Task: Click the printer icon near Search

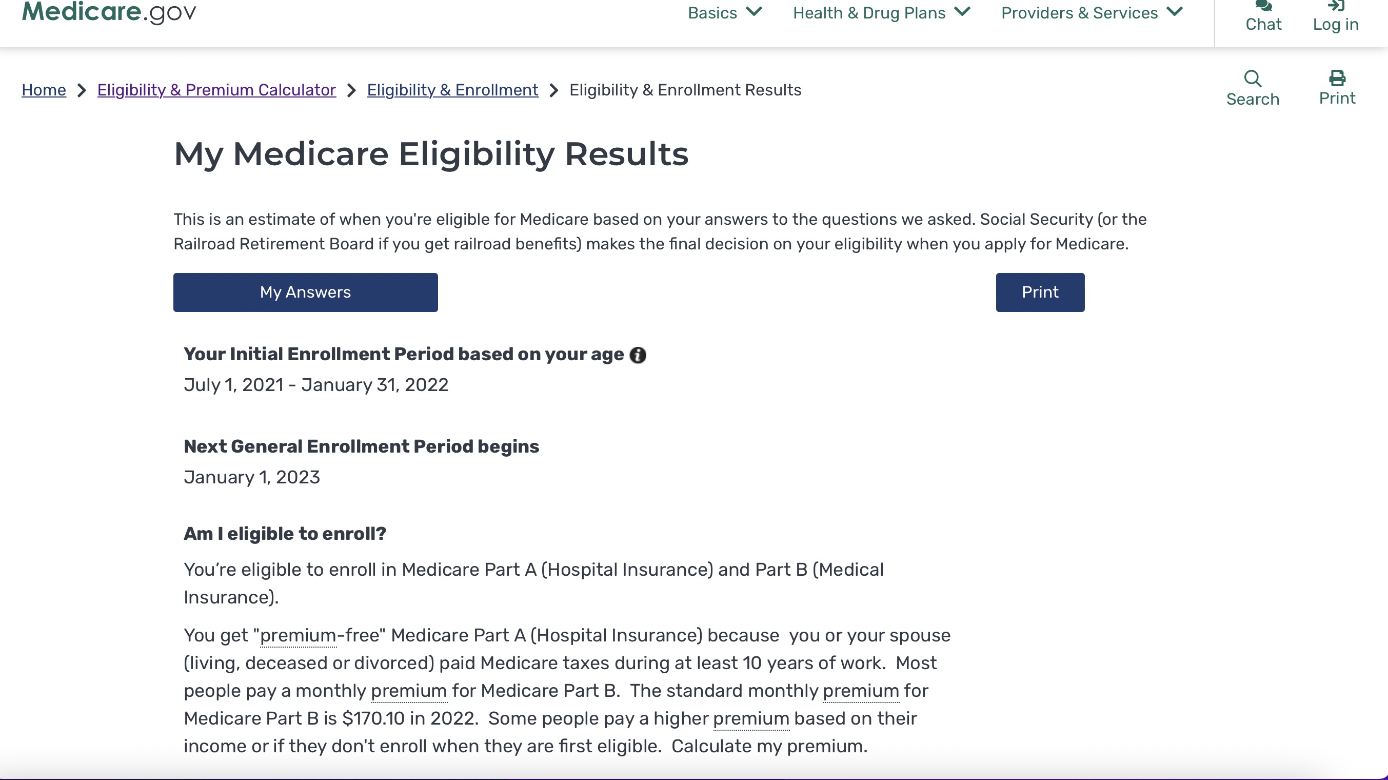Action: 1337,79
